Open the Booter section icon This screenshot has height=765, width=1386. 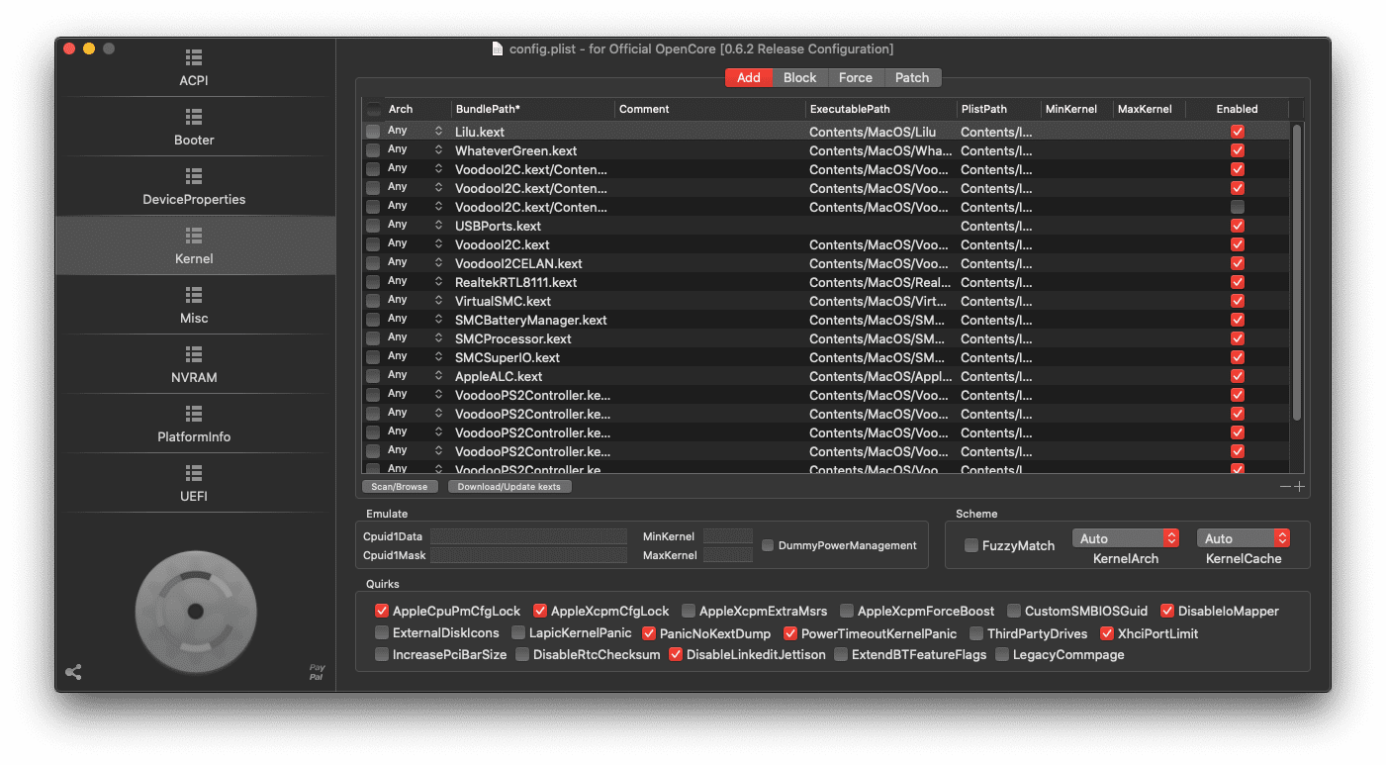coord(194,117)
